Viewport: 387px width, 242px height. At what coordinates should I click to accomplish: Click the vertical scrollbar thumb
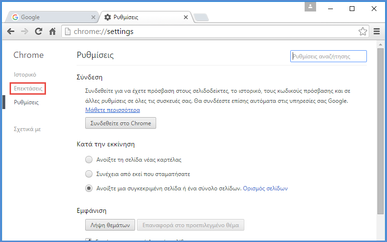tap(380, 132)
